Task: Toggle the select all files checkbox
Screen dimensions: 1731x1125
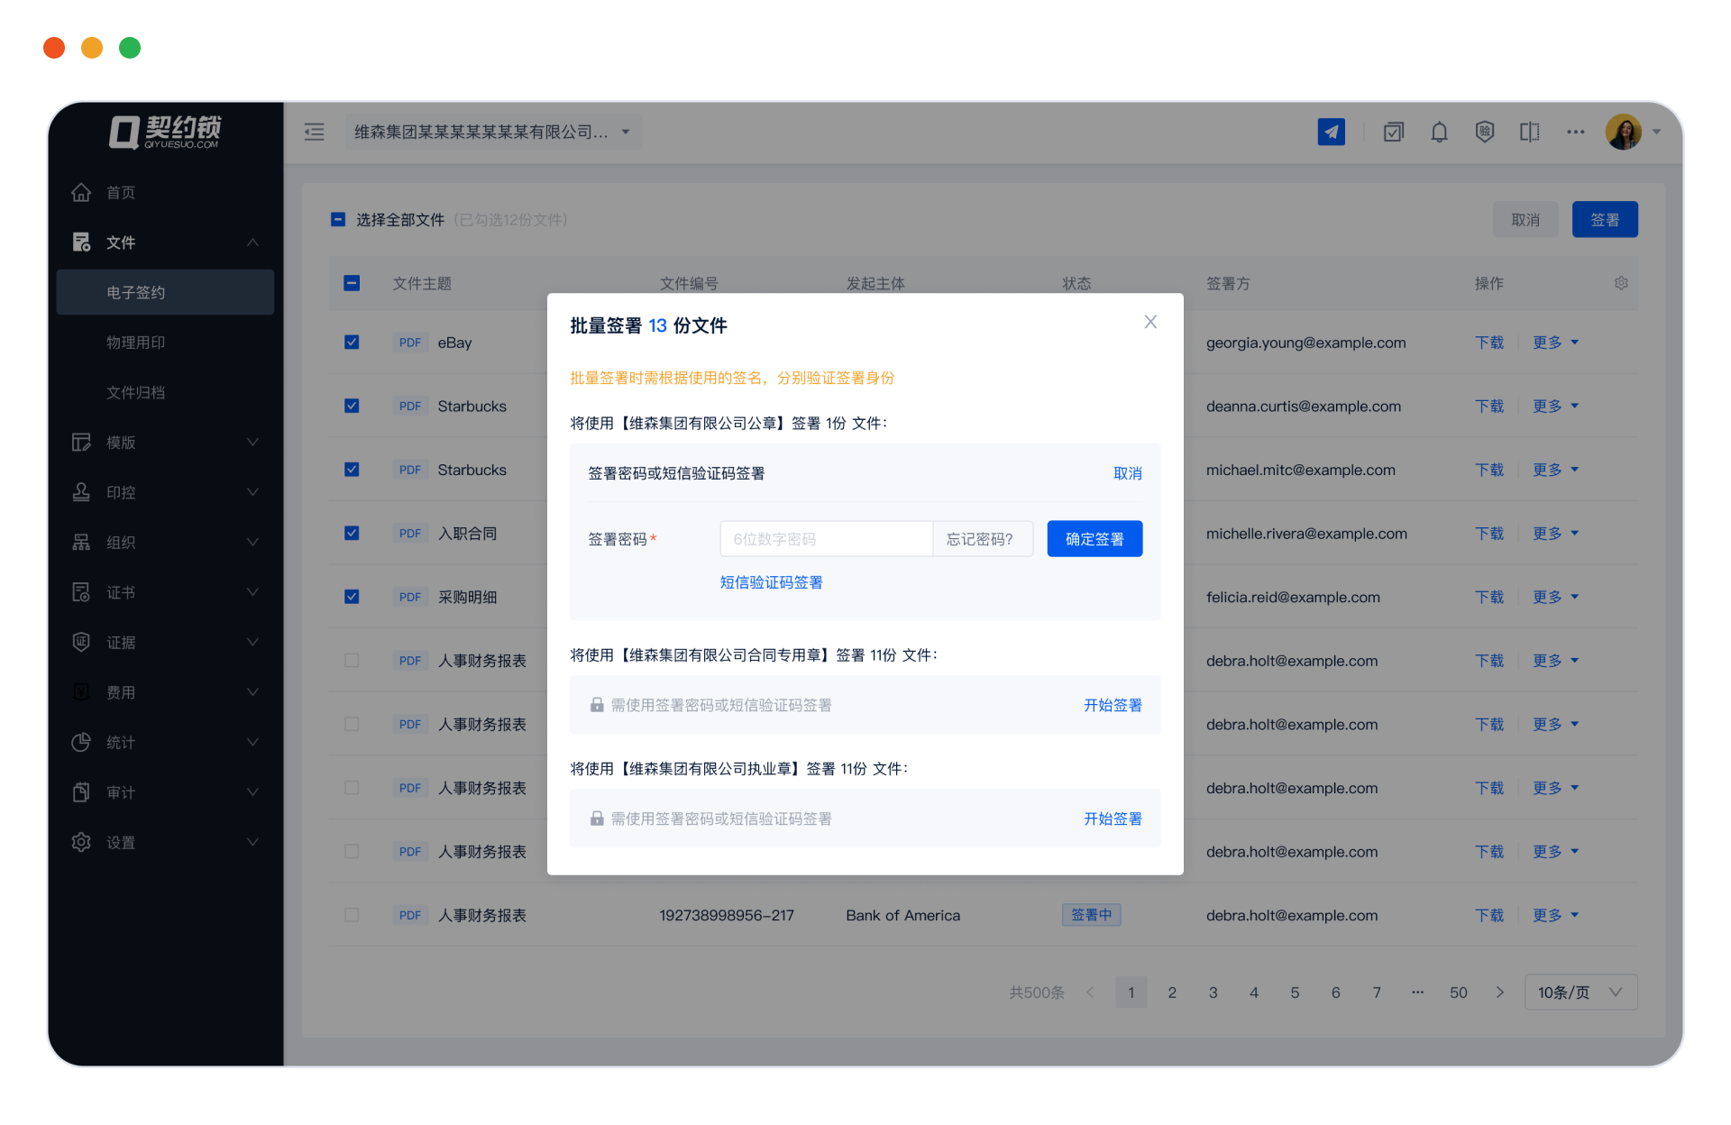Action: 338,219
